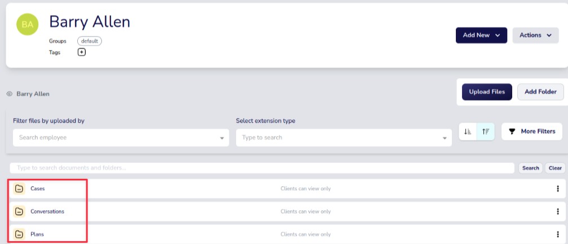Click the Conversations folder icon
The width and height of the screenshot is (568, 244).
[x=19, y=211]
